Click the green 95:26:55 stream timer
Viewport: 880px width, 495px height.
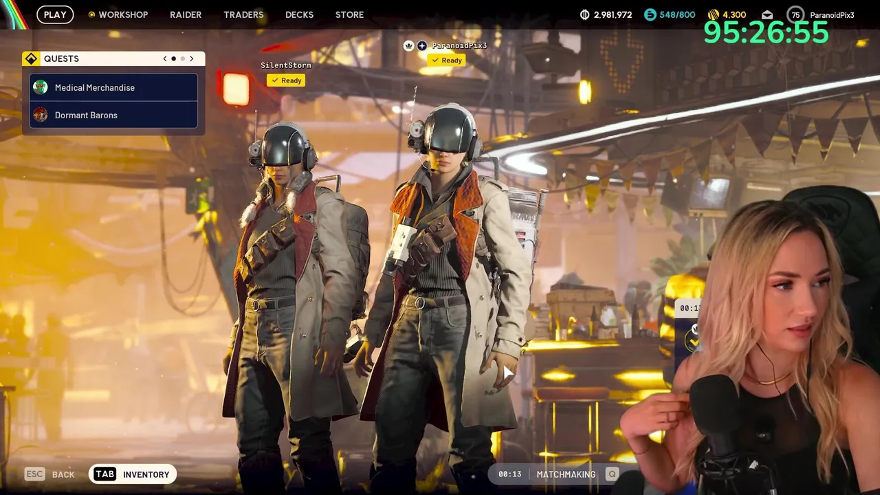(x=766, y=32)
